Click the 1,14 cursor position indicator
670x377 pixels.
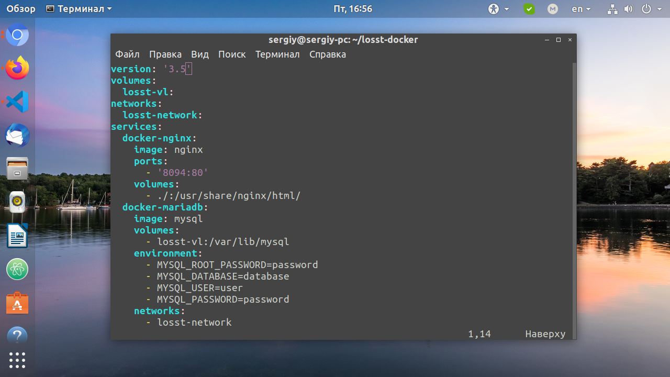[x=479, y=334]
